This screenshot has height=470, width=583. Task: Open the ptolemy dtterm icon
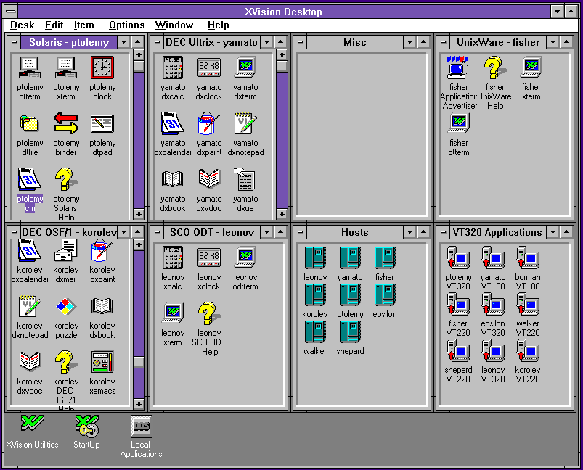30,67
